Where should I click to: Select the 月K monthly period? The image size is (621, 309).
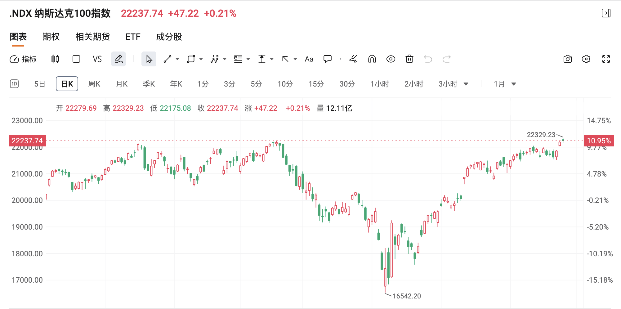(122, 84)
